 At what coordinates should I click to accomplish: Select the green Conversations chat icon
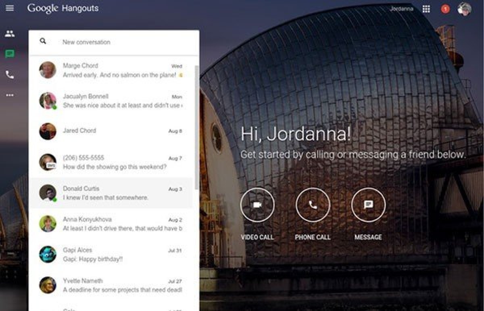10,54
